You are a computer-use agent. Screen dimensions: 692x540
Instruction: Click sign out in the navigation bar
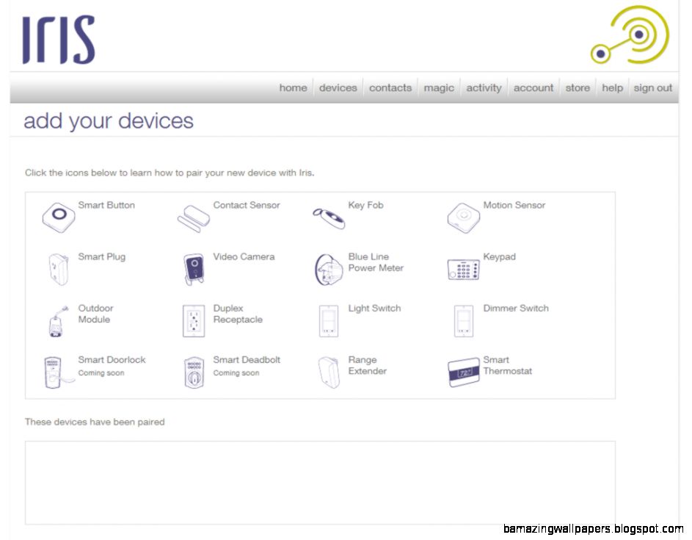point(652,88)
